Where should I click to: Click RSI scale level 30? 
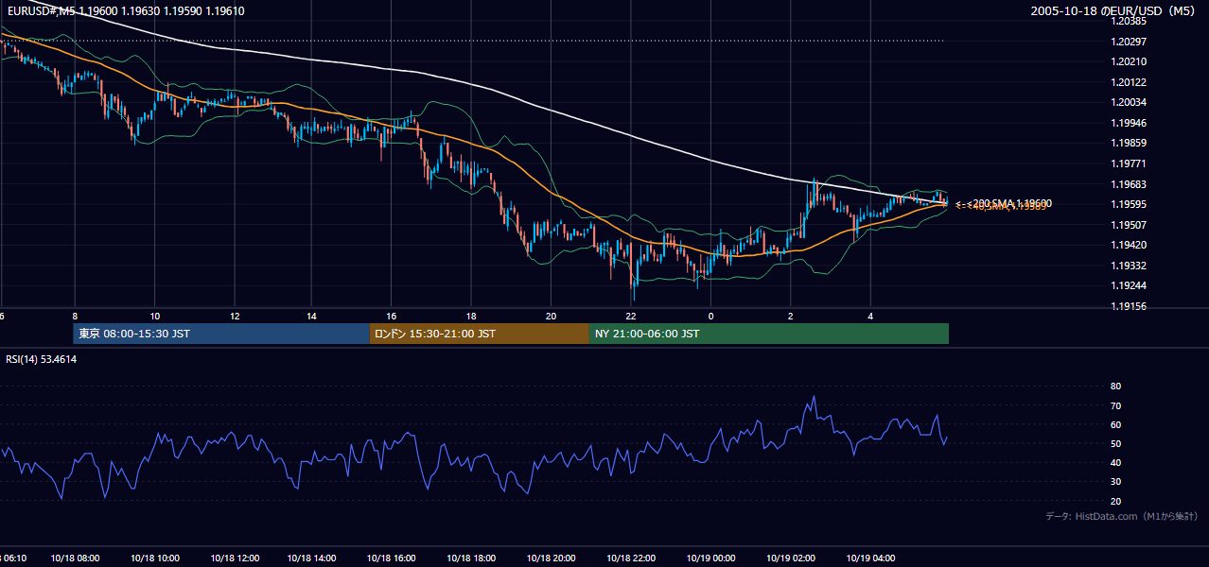[1115, 481]
